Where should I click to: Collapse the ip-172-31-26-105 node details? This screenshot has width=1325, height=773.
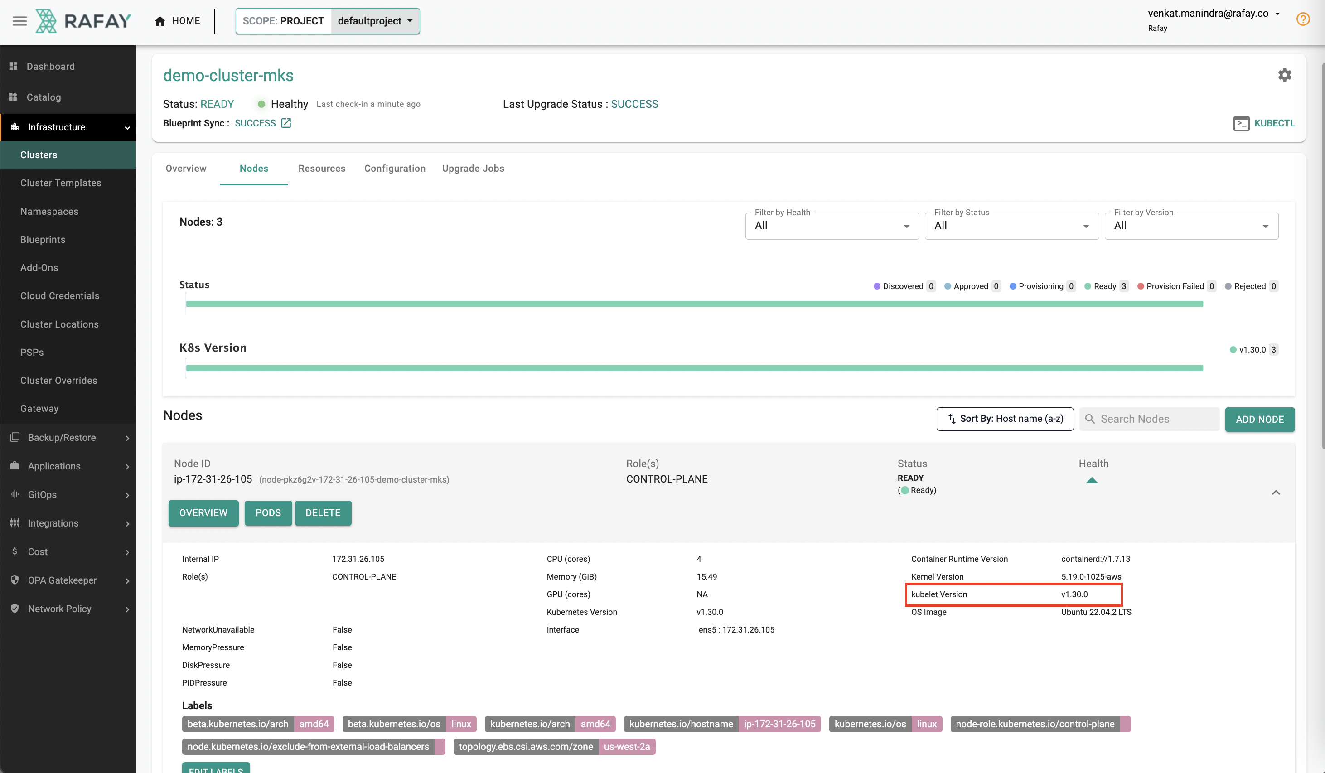[x=1276, y=492]
